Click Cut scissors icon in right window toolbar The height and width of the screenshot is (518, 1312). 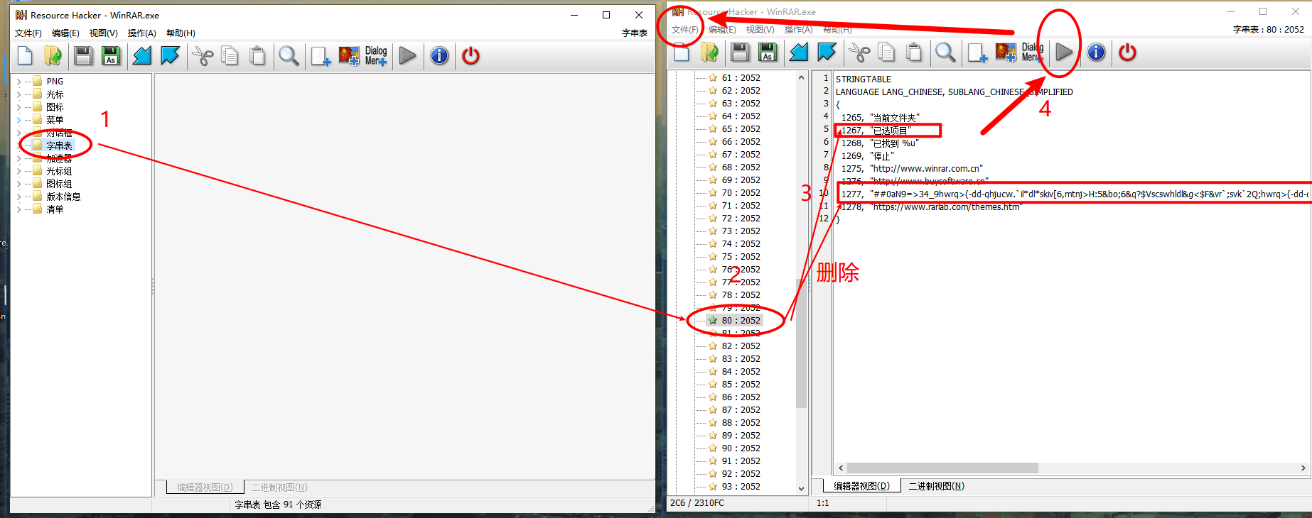coord(859,52)
